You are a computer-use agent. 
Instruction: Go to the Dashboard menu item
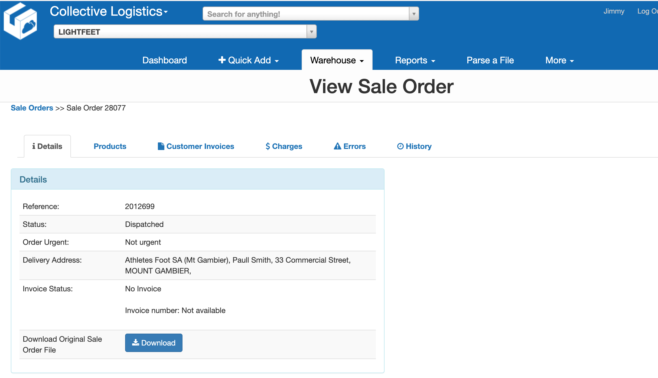[x=165, y=60]
